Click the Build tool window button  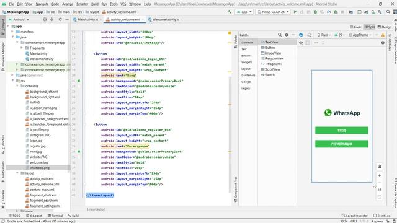(73, 216)
